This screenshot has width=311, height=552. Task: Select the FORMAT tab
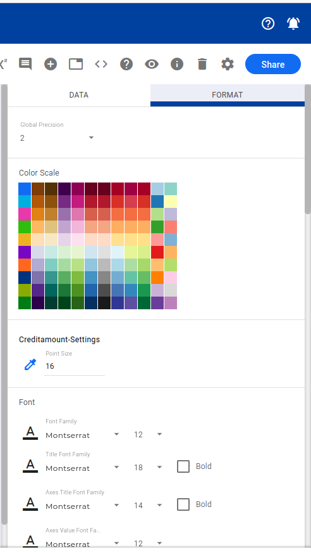click(x=227, y=95)
